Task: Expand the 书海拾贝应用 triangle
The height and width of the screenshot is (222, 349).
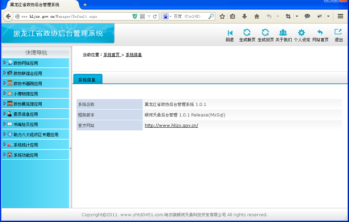Action: click(5, 124)
